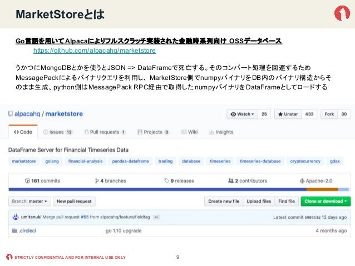Open the .circleci folder

point(27,230)
